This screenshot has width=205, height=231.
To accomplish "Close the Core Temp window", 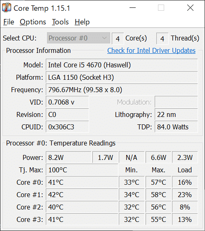I will [190, 8].
